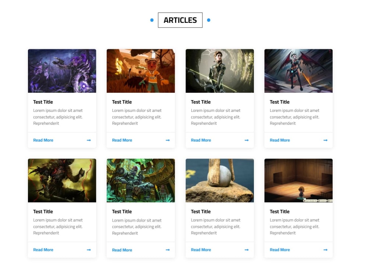The height and width of the screenshot is (276, 368).
Task: Click the ARTICLES heading box
Action: pyautogui.click(x=180, y=20)
